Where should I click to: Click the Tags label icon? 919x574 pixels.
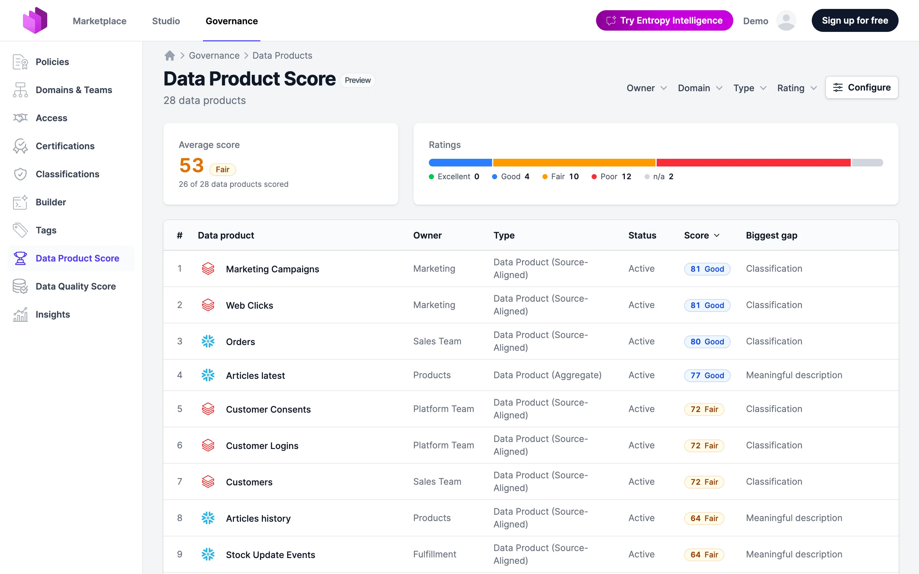pos(20,231)
